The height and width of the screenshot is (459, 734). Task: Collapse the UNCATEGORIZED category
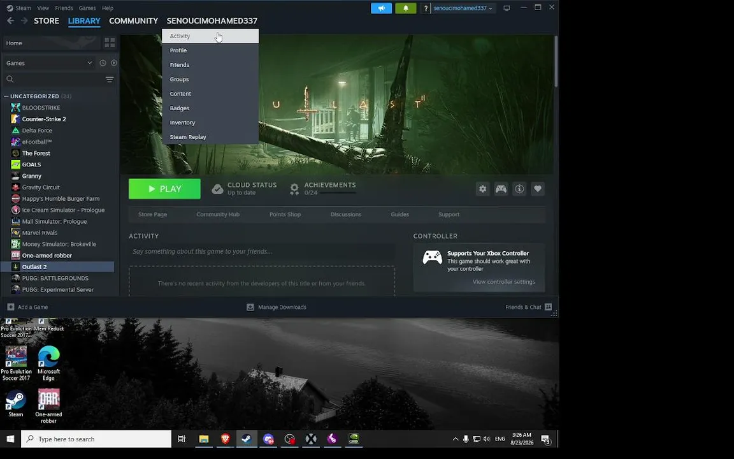(x=6, y=96)
